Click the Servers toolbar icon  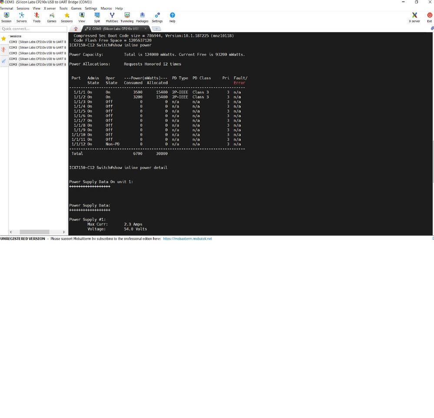[21, 17]
